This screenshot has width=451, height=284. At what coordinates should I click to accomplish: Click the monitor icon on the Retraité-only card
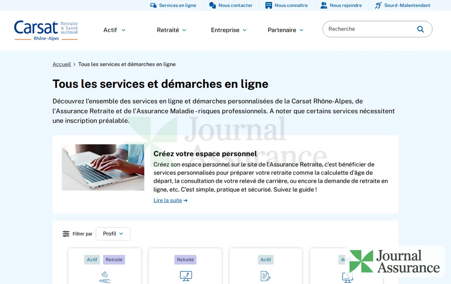click(186, 276)
